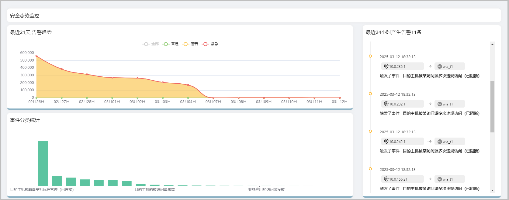The width and height of the screenshot is (509, 200).
Task: Click the red data point at 02月28日
Action: pyautogui.click(x=87, y=74)
